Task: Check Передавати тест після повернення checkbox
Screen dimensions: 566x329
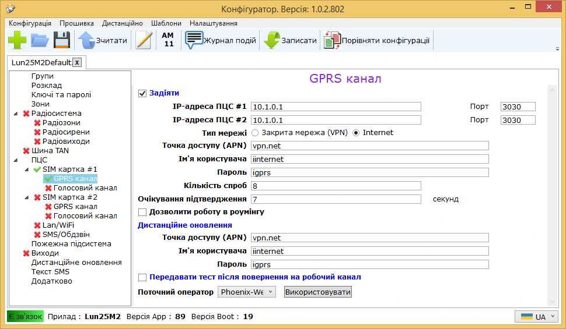Action: tap(142, 277)
